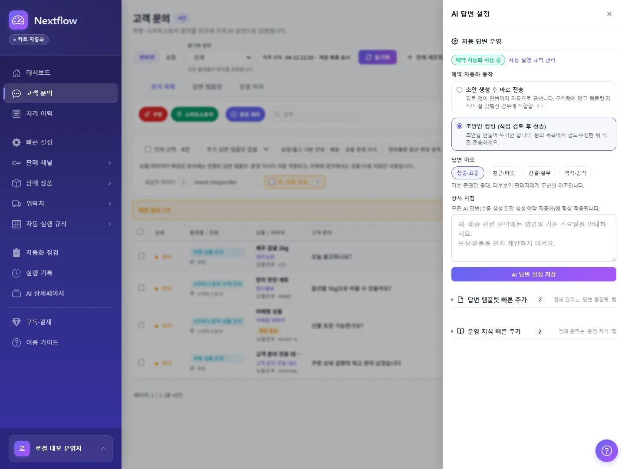
Task: Save with AI 답변 설정 저장 button
Action: tap(534, 274)
